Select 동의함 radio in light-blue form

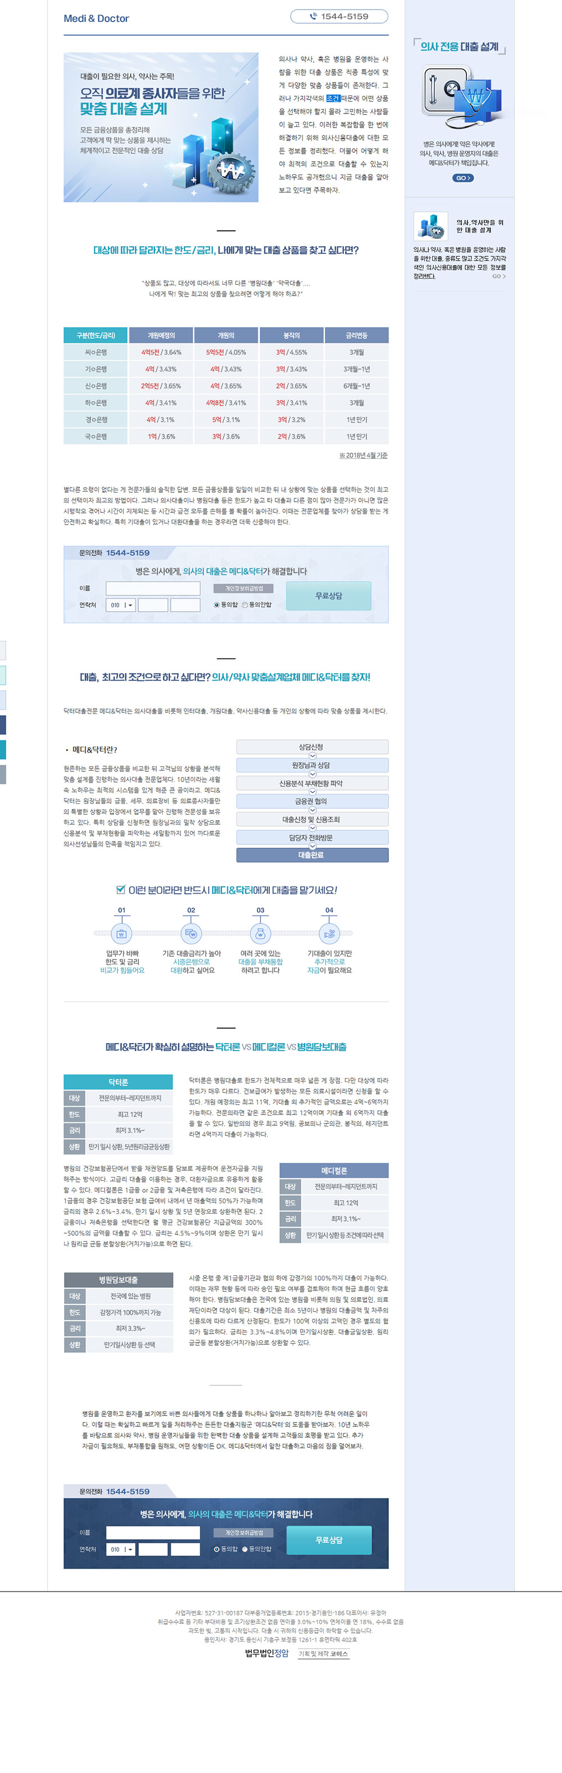[217, 605]
